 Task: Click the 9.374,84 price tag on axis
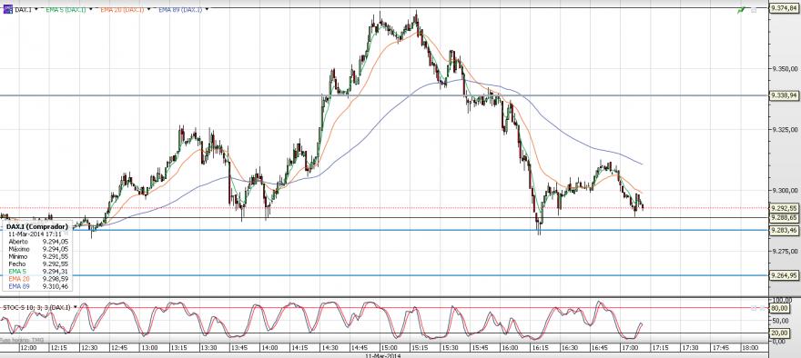(x=784, y=7)
